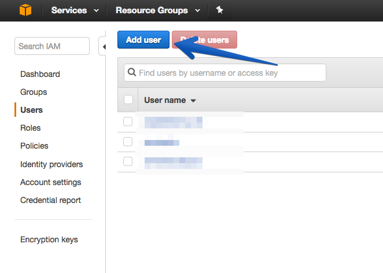Click the Add user button

pyautogui.click(x=143, y=39)
